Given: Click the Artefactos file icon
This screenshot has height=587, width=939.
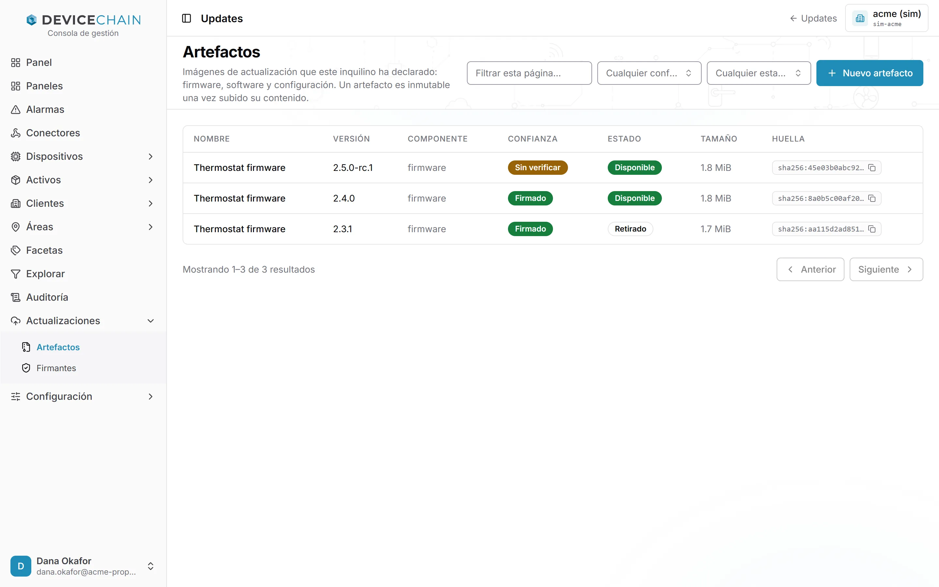Looking at the screenshot, I should [x=26, y=347].
